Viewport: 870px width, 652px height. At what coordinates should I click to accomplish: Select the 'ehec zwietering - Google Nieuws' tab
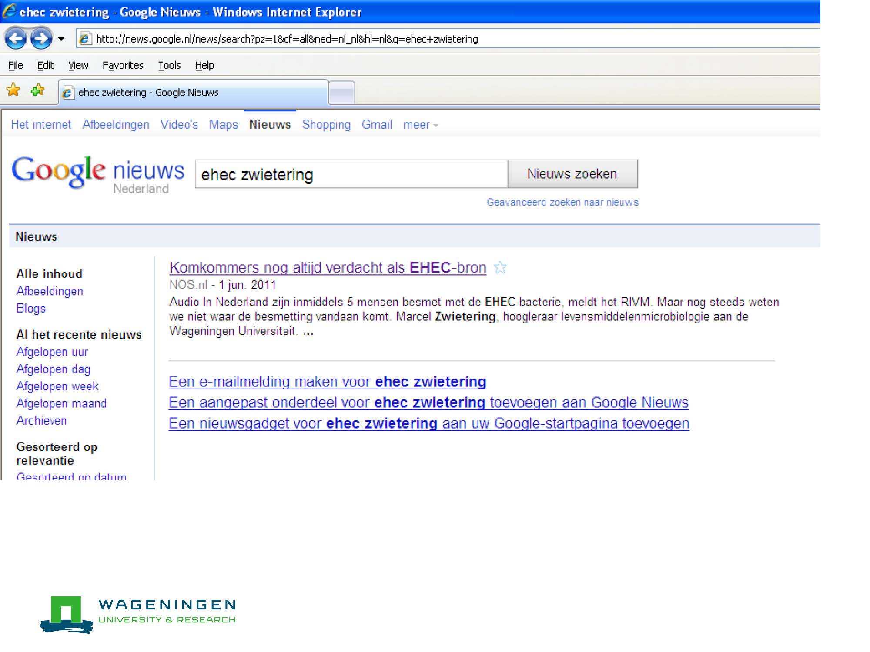[x=194, y=93]
